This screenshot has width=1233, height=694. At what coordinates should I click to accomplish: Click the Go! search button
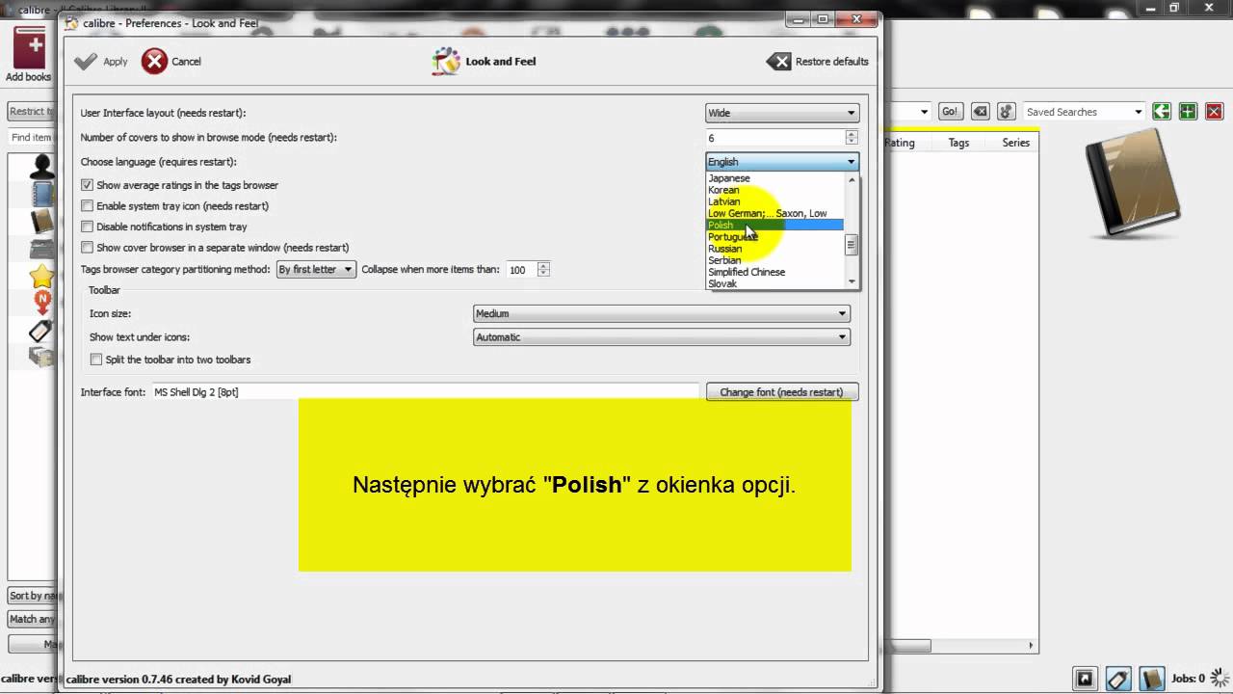coord(950,112)
